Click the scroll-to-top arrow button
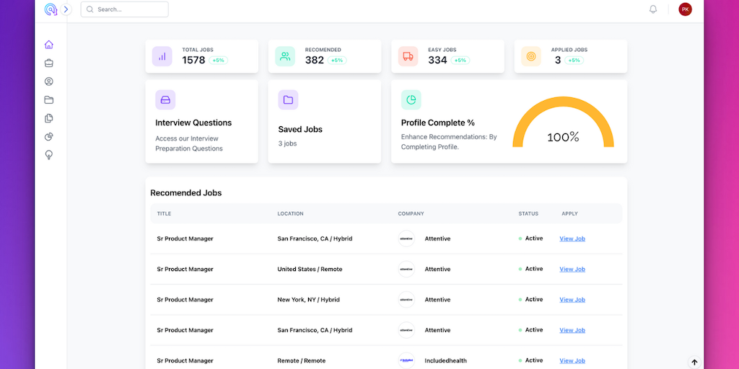 [694, 363]
